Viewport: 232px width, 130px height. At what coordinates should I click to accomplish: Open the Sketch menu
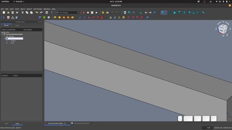[29, 9]
